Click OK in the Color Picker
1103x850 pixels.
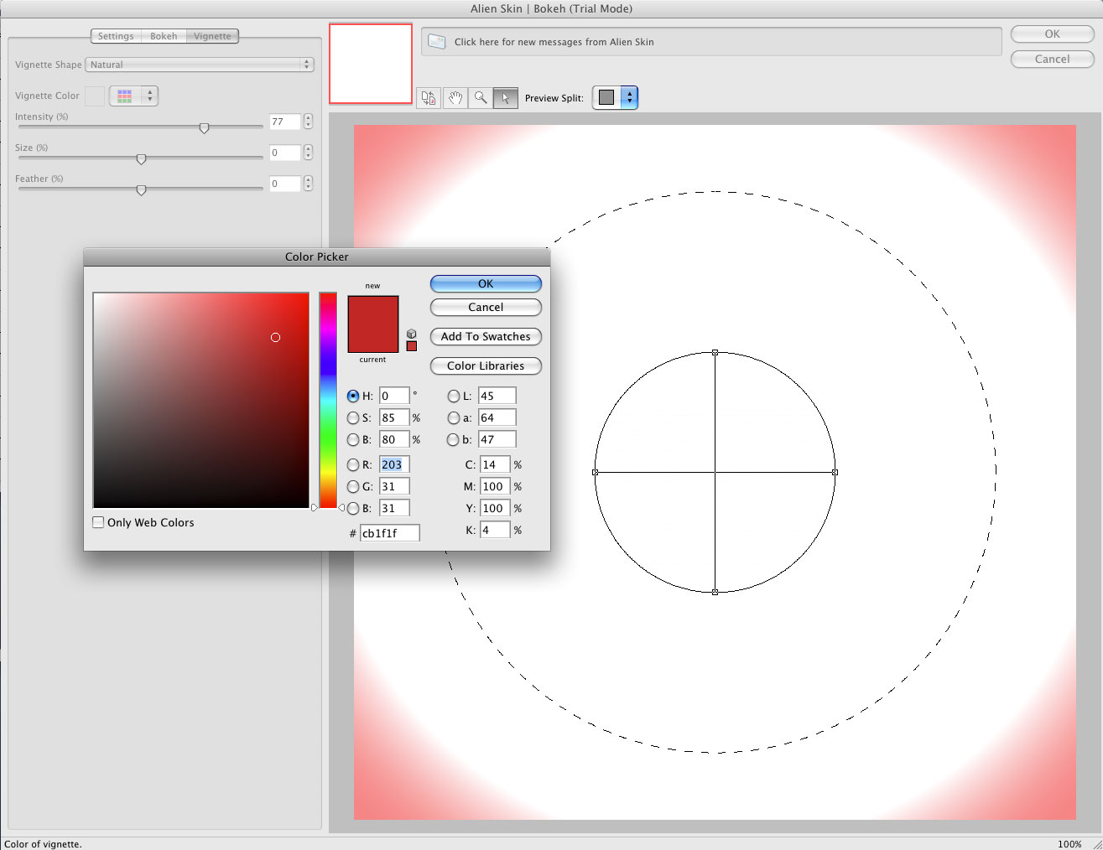486,283
